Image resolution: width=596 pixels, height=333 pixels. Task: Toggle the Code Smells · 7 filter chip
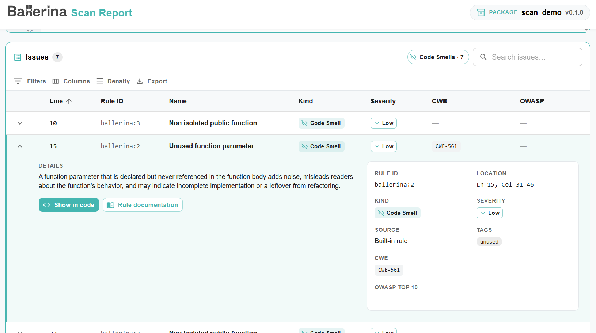(x=438, y=57)
